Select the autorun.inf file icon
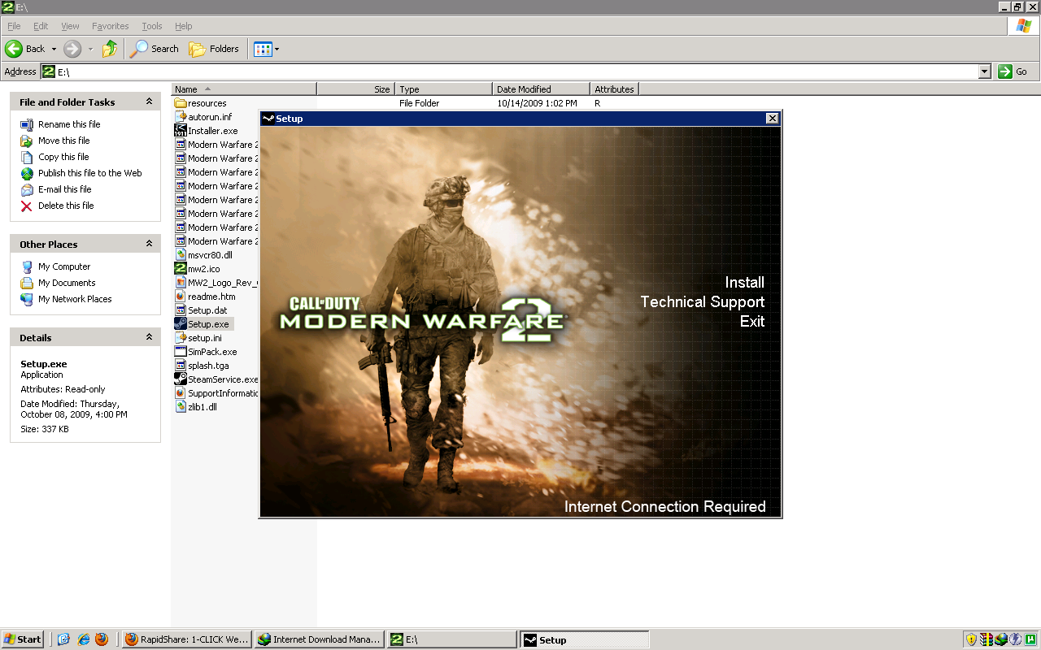Image resolution: width=1041 pixels, height=650 pixels. pyautogui.click(x=181, y=117)
